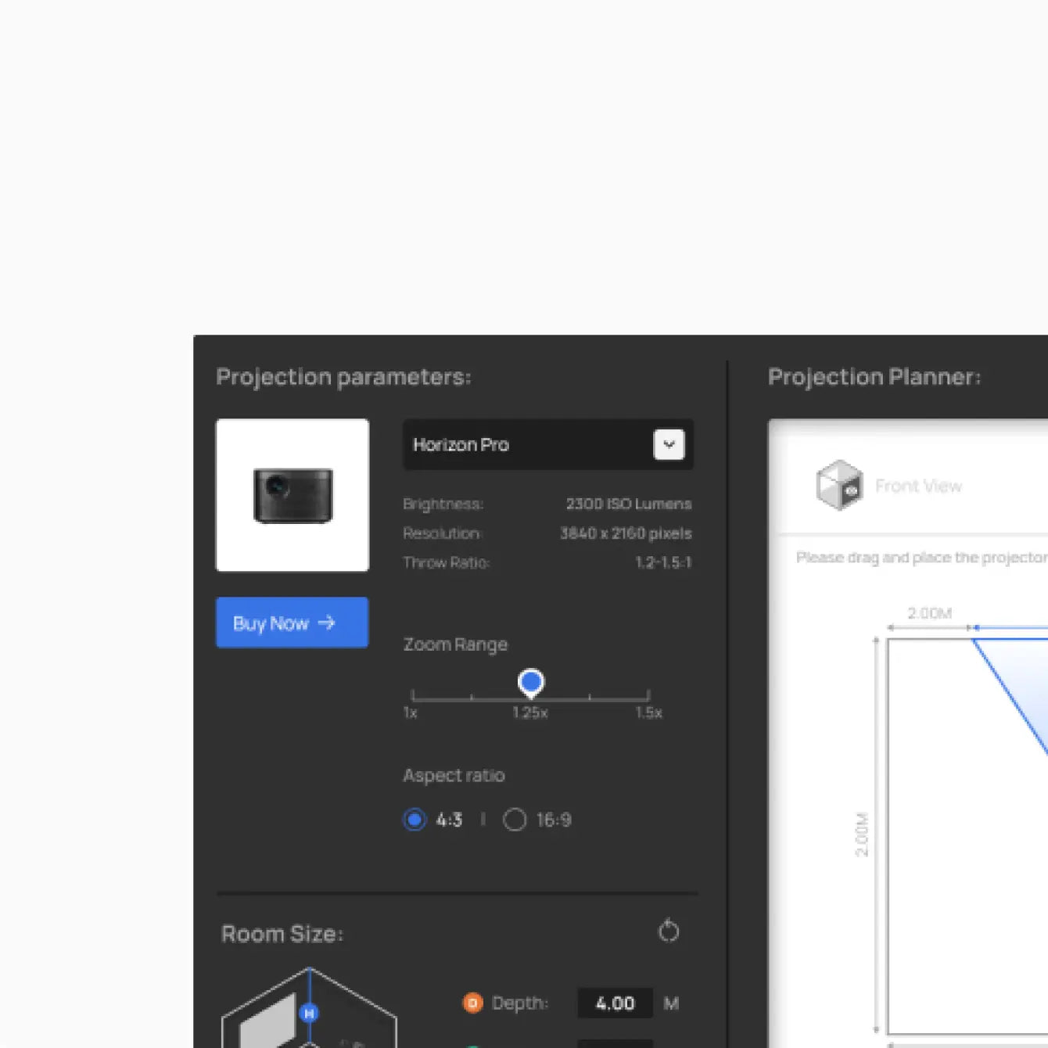
Task: Set zoom slider to 1x start
Action: pyautogui.click(x=413, y=695)
